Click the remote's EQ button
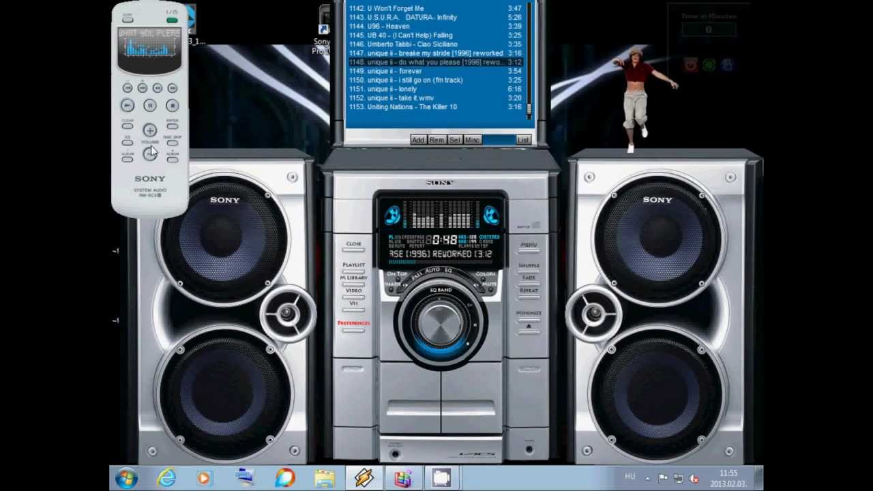The image size is (873, 491). coord(128,143)
